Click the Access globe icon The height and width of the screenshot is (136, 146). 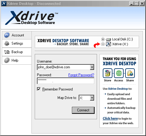119,73
